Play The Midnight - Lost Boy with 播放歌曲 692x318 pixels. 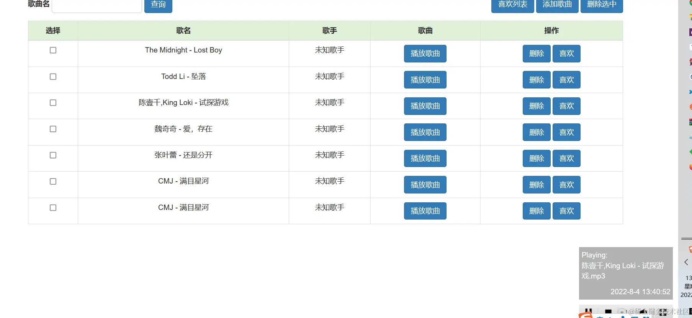coord(425,54)
